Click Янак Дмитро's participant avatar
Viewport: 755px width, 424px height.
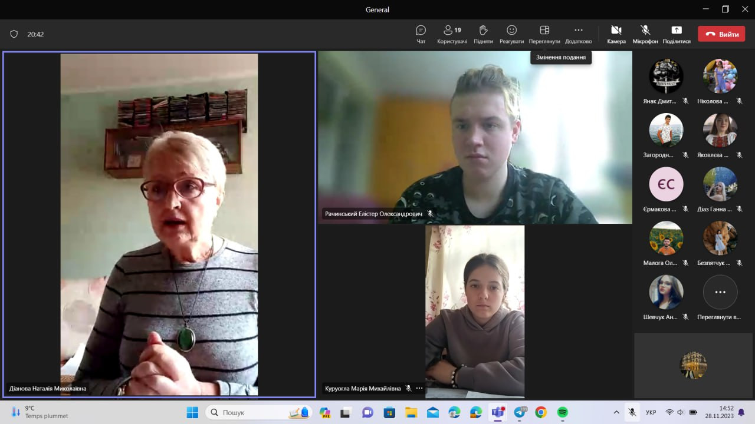point(666,76)
